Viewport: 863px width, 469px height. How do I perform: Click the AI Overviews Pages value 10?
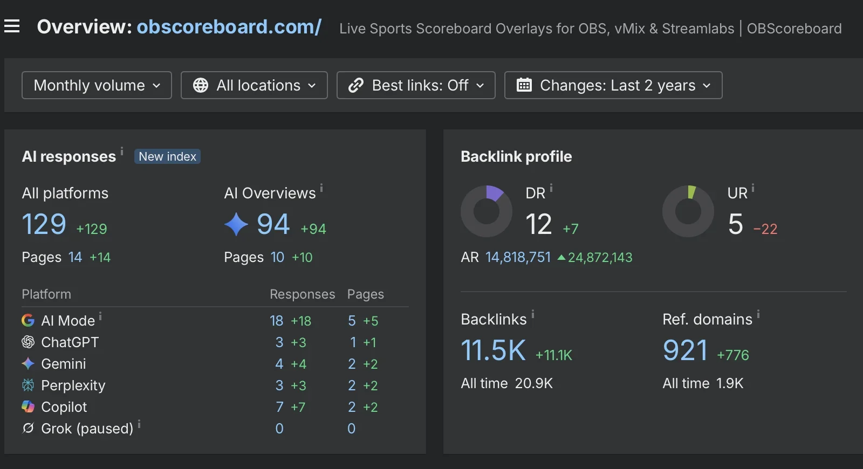click(x=277, y=257)
